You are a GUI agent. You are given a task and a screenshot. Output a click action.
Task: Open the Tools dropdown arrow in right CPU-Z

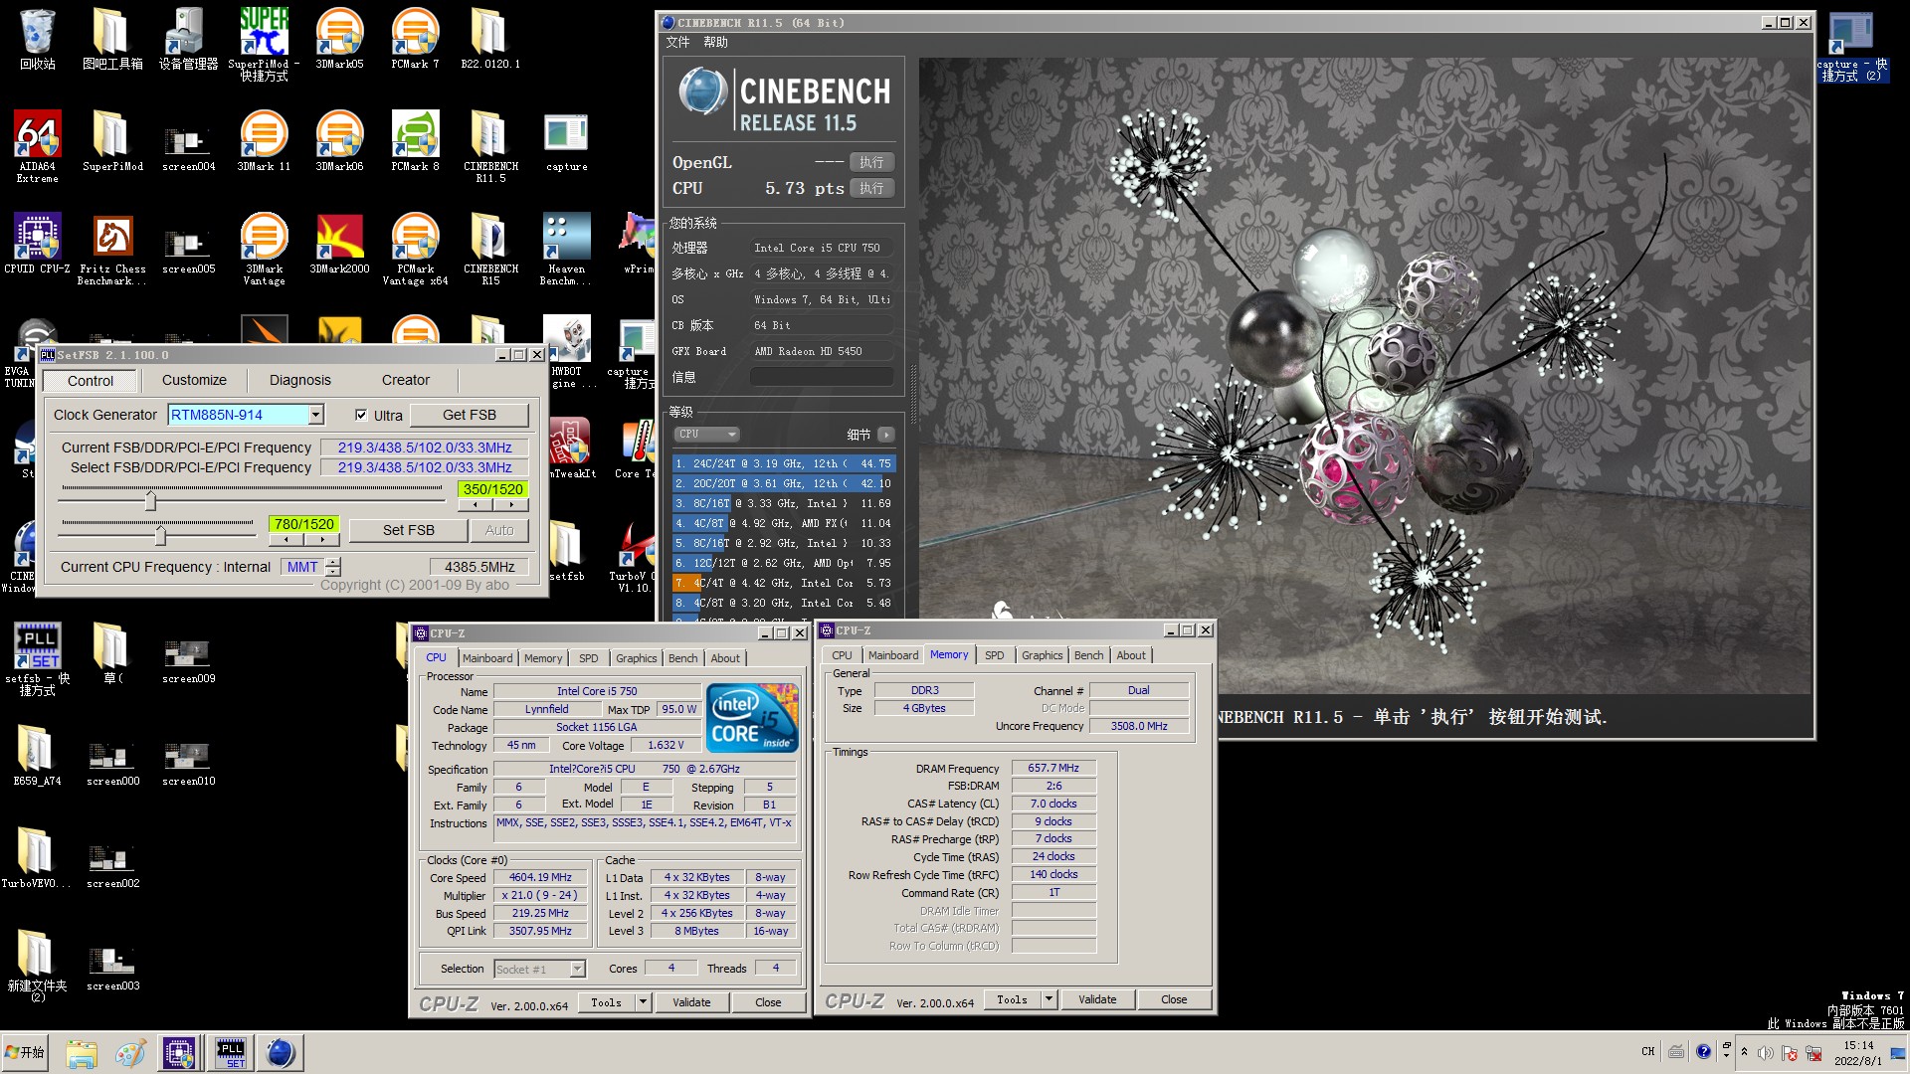(x=1049, y=999)
